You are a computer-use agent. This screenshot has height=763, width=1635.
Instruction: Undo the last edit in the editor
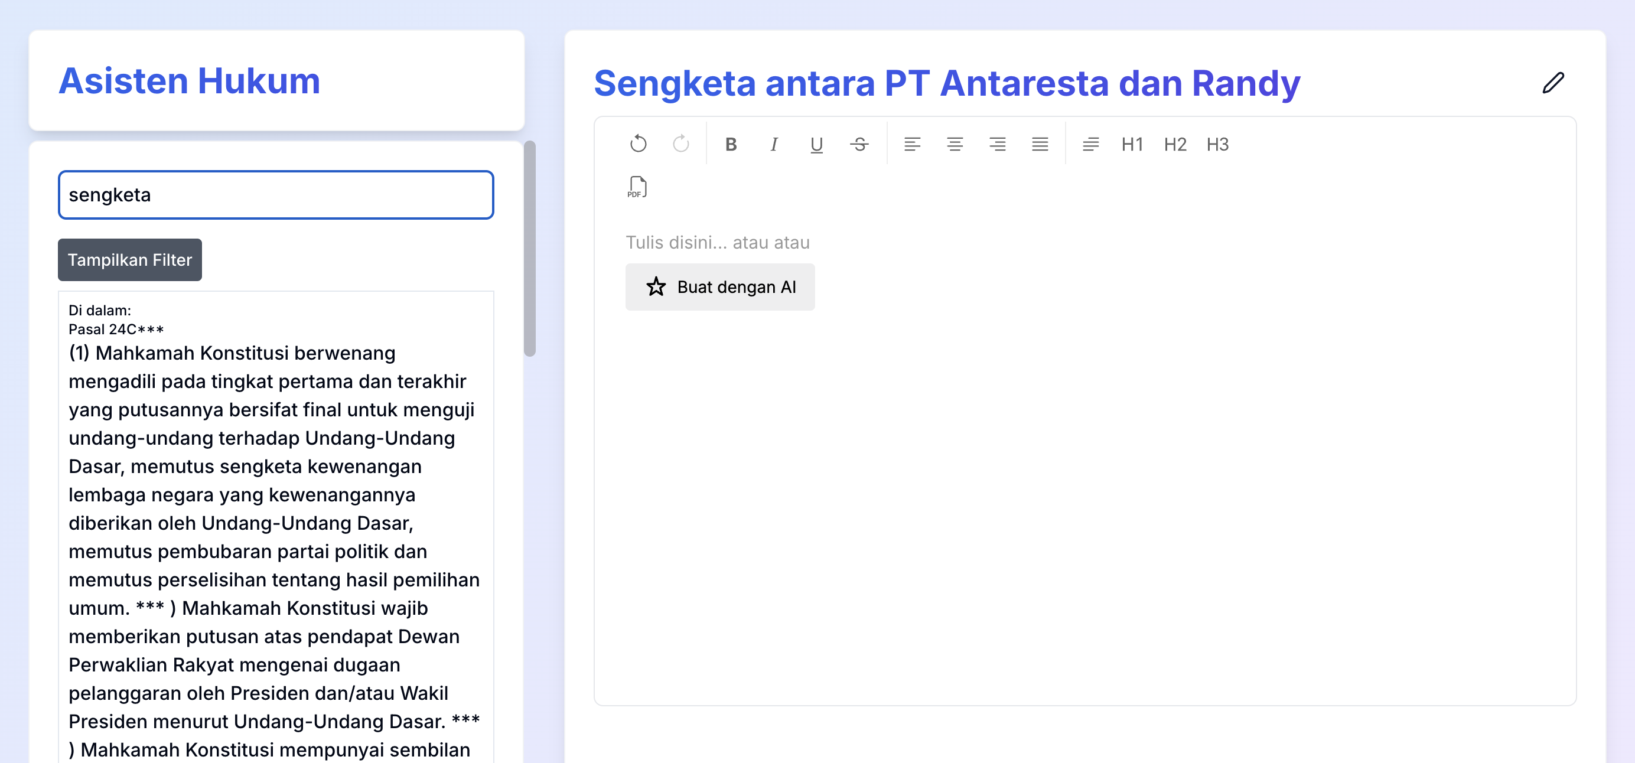click(638, 144)
